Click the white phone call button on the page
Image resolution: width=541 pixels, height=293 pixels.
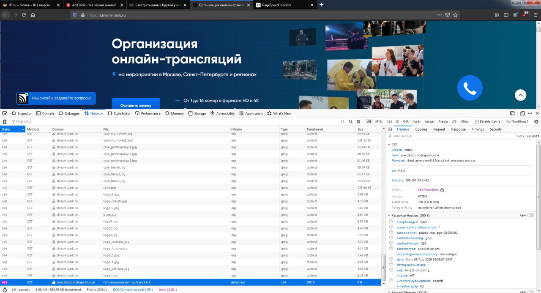tap(470, 88)
